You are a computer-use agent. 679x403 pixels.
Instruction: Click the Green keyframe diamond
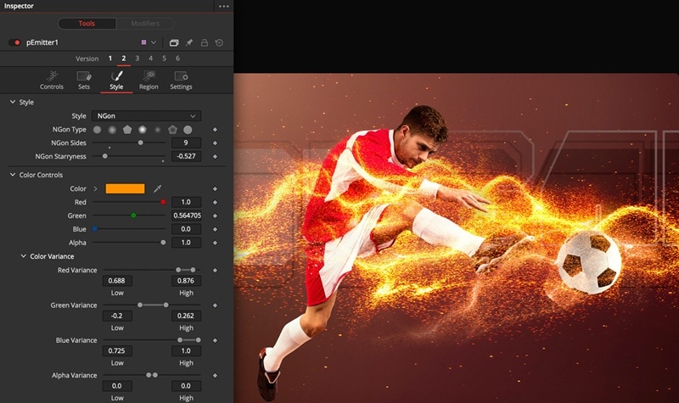click(215, 215)
